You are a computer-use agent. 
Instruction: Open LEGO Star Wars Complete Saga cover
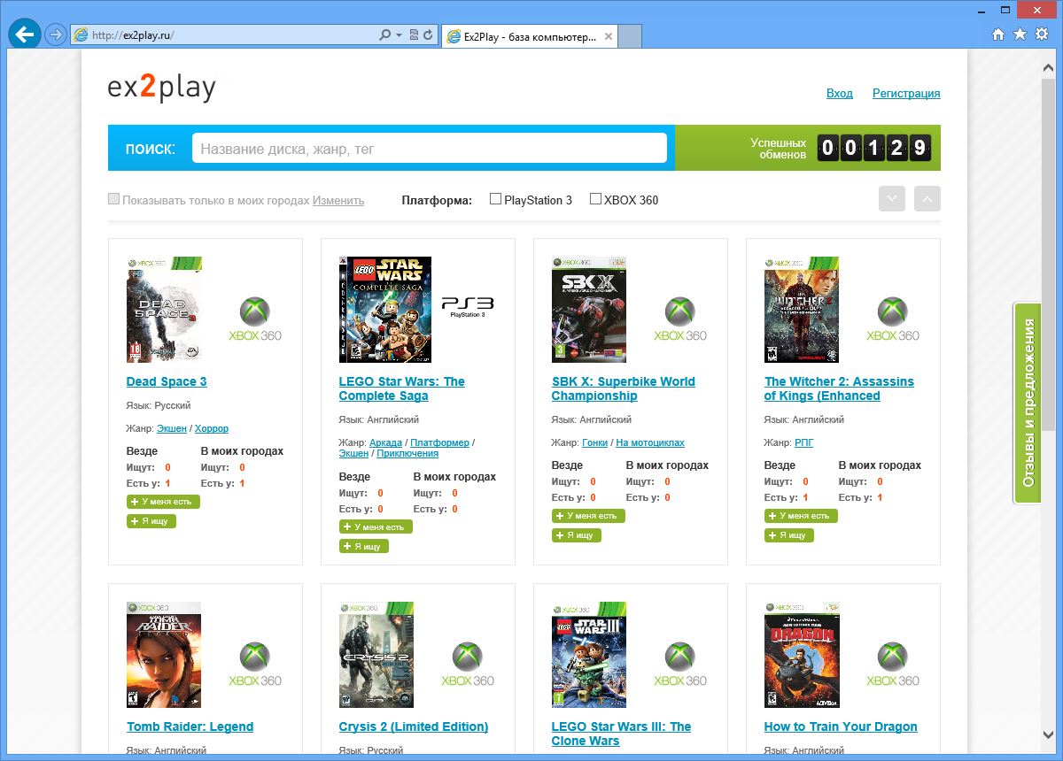click(385, 310)
